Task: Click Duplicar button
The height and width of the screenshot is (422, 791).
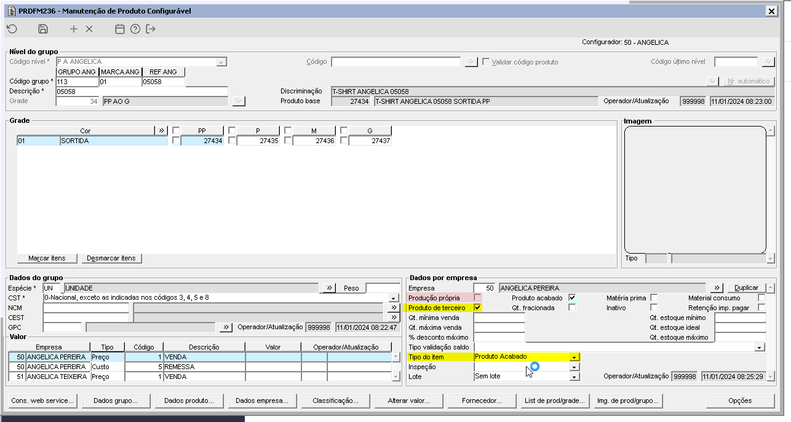Action: 747,287
